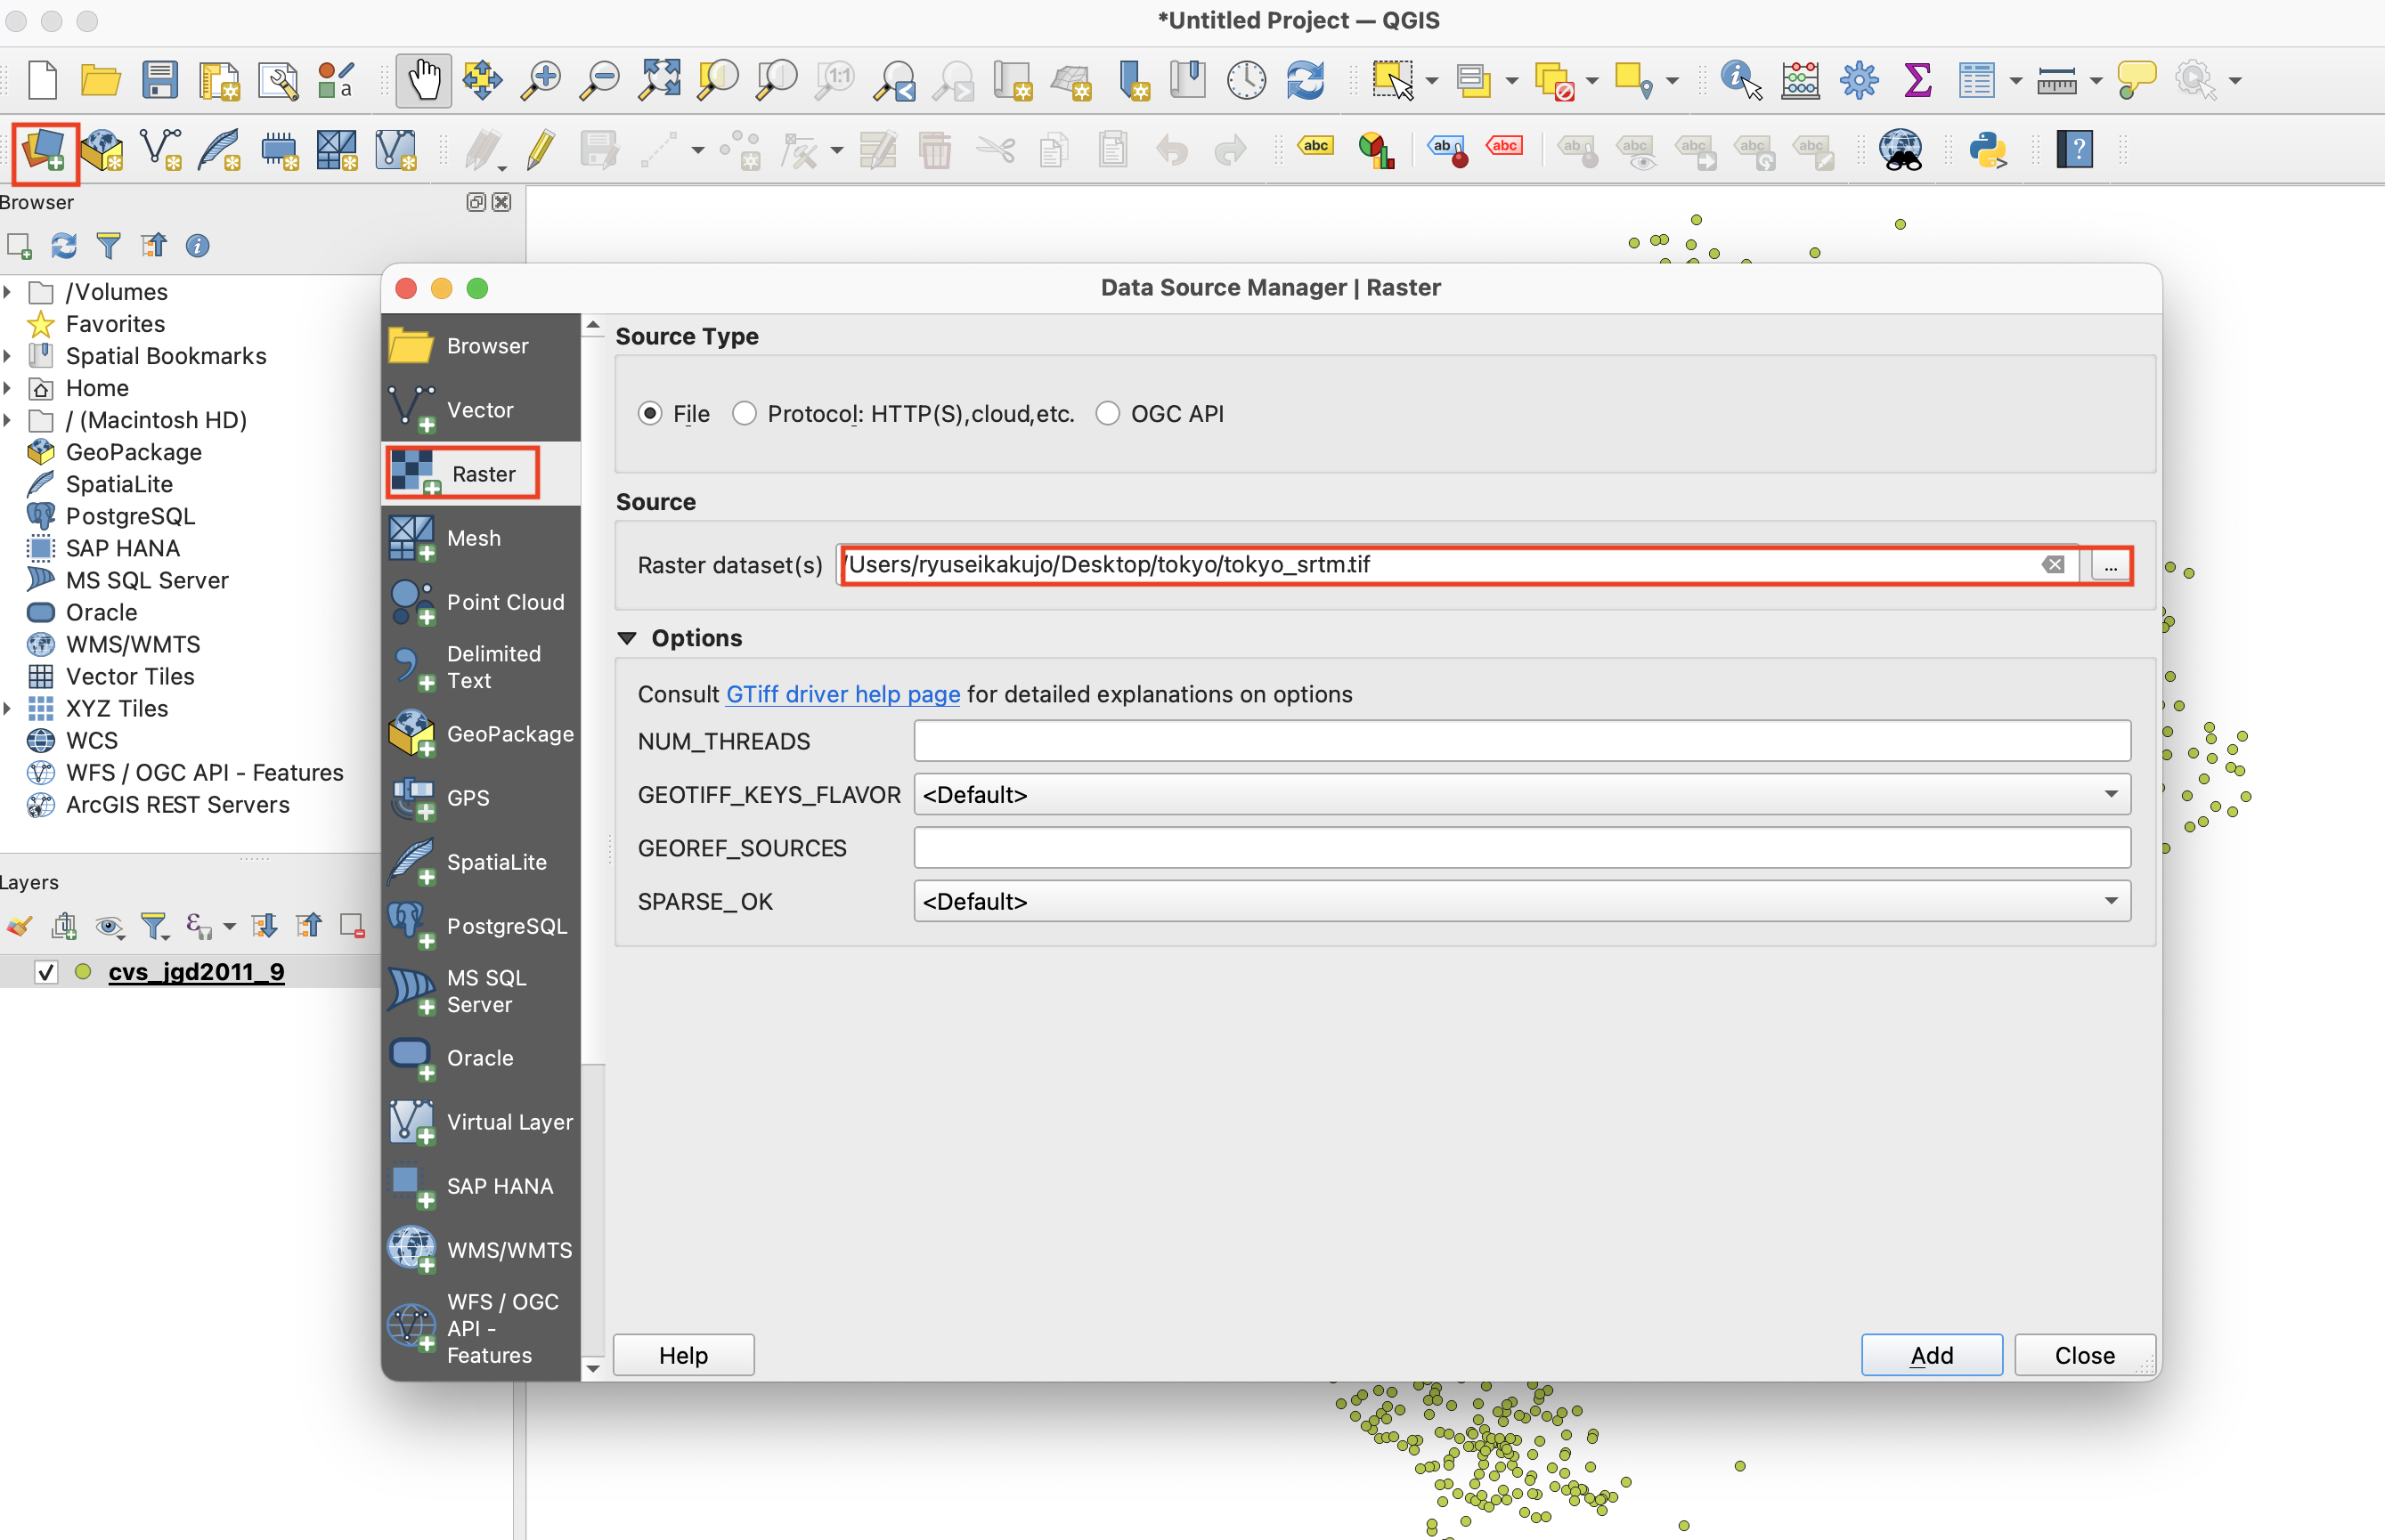This screenshot has height=1540, width=2385.
Task: Expand / (Macintosh HD) tree item
Action: coord(8,420)
